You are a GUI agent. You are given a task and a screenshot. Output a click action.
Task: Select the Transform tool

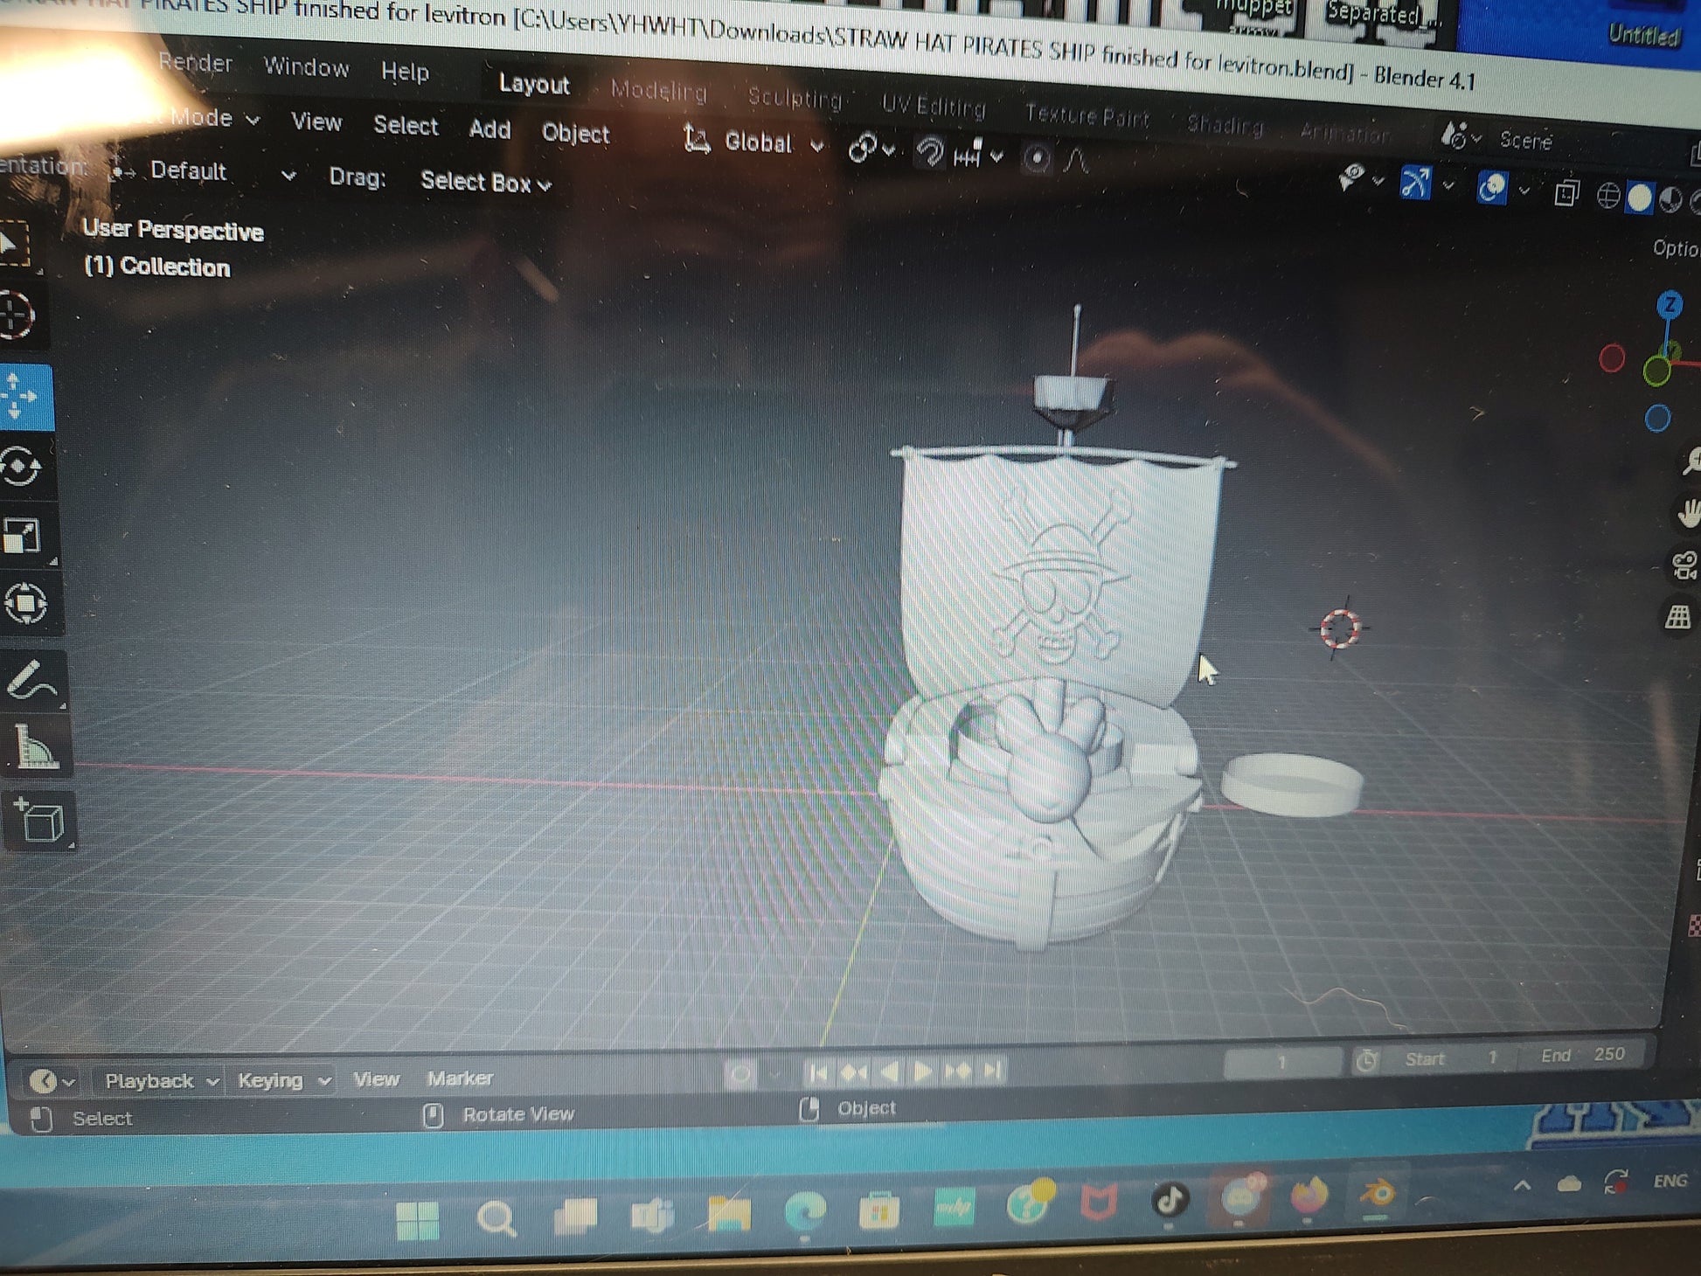24,603
